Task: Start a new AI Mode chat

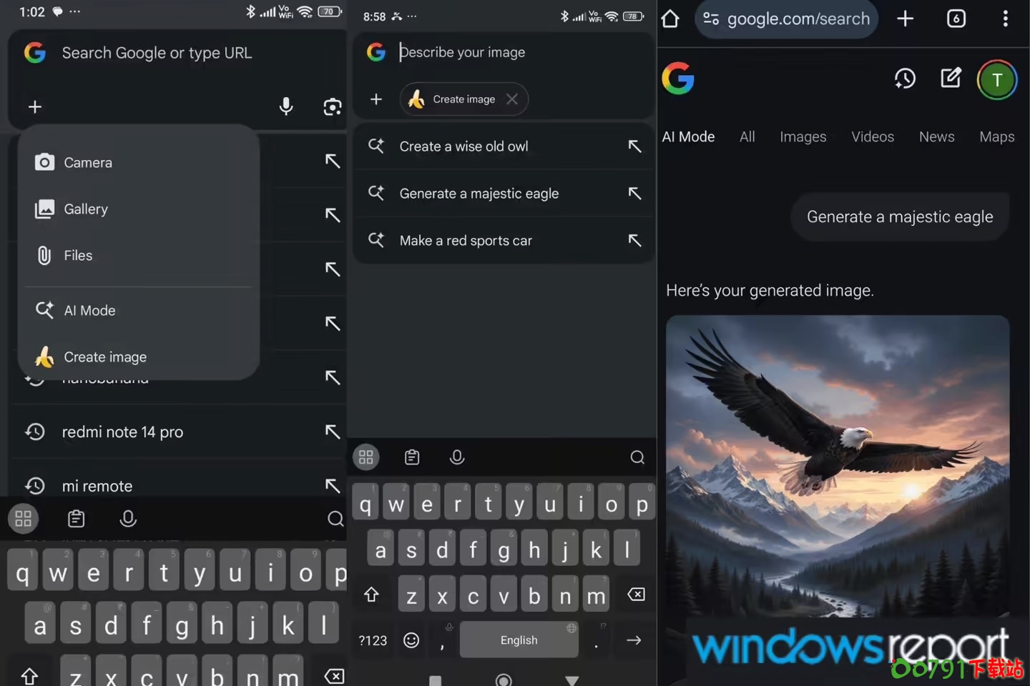Action: [951, 78]
